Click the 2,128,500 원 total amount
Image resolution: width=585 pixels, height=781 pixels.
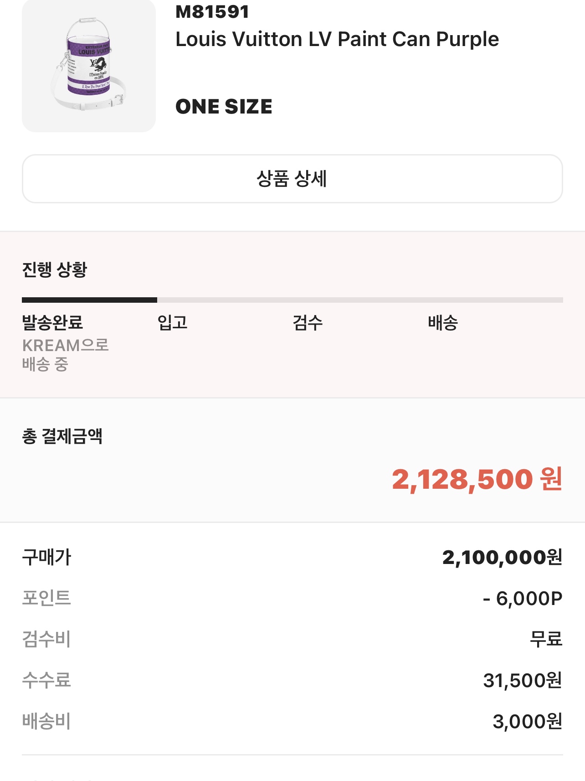pyautogui.click(x=477, y=480)
